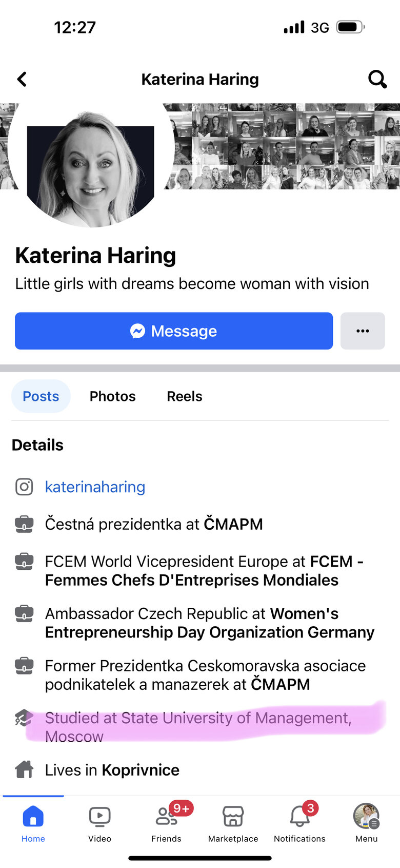
Task: Open the Menu profile avatar icon
Action: [366, 824]
